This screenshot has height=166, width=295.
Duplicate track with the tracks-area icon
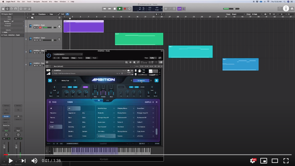pyautogui.click(x=32, y=18)
